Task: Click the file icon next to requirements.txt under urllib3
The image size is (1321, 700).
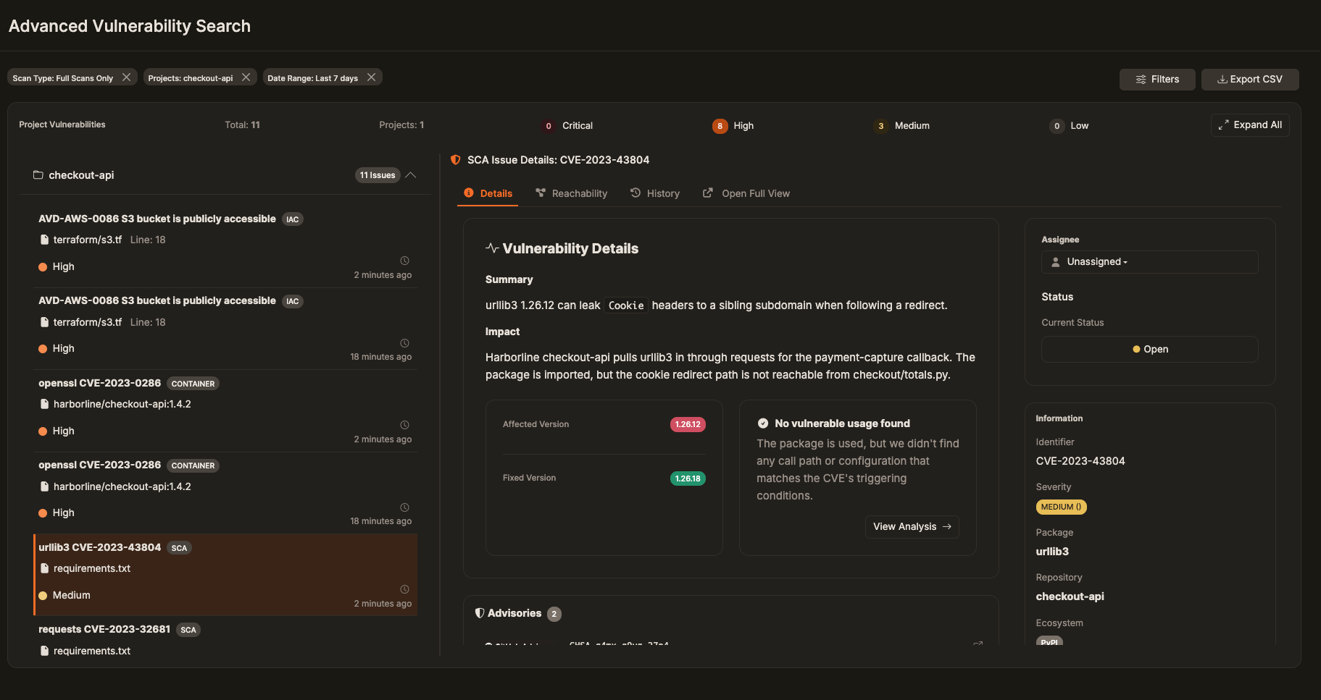Action: coord(44,568)
